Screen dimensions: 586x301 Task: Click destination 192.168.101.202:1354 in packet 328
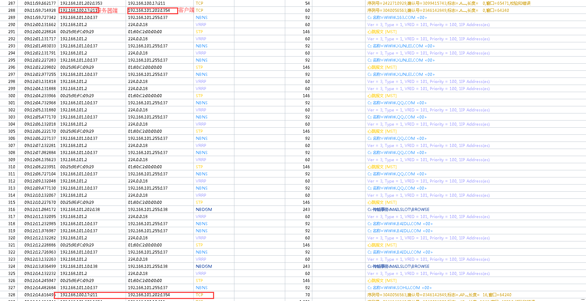click(149, 295)
